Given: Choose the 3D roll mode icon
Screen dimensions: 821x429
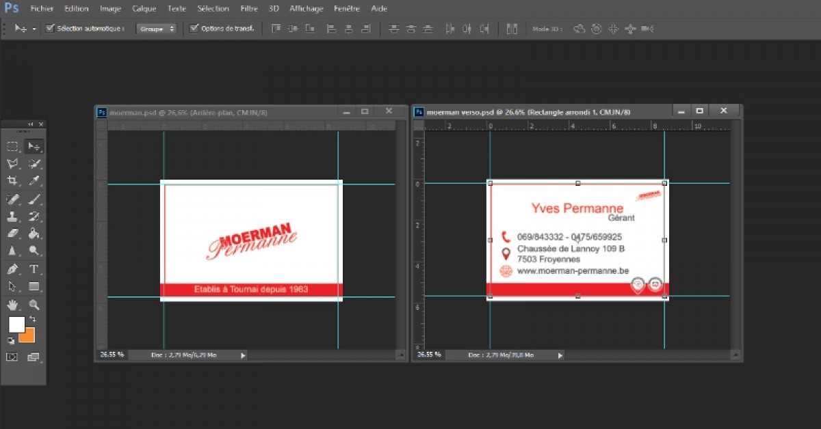Looking at the screenshot, I should click(596, 29).
